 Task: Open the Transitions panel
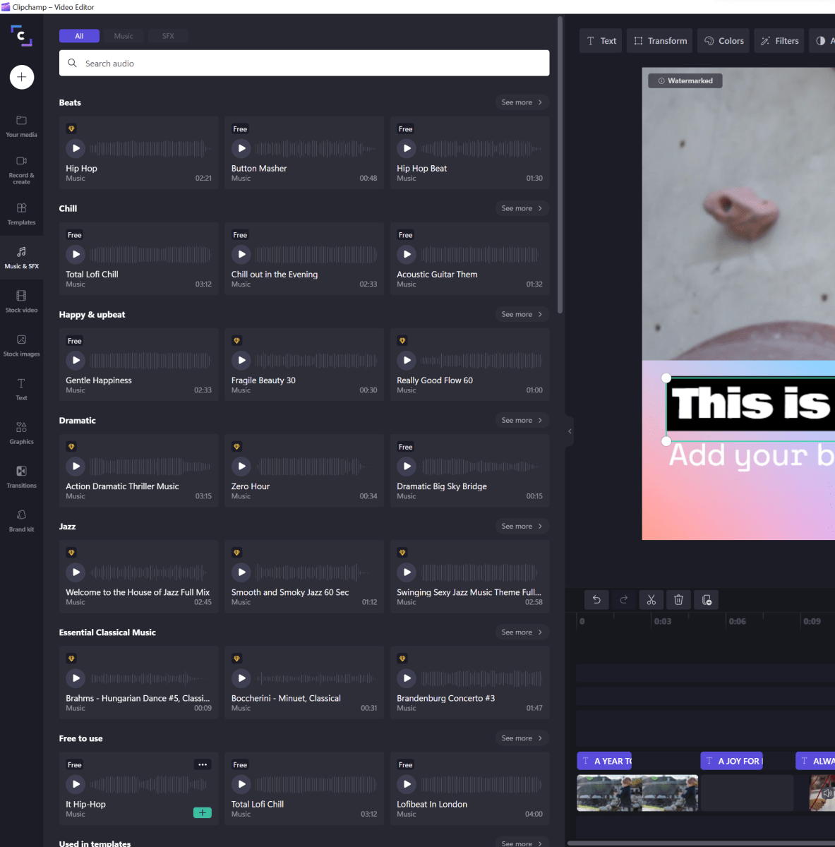21,476
